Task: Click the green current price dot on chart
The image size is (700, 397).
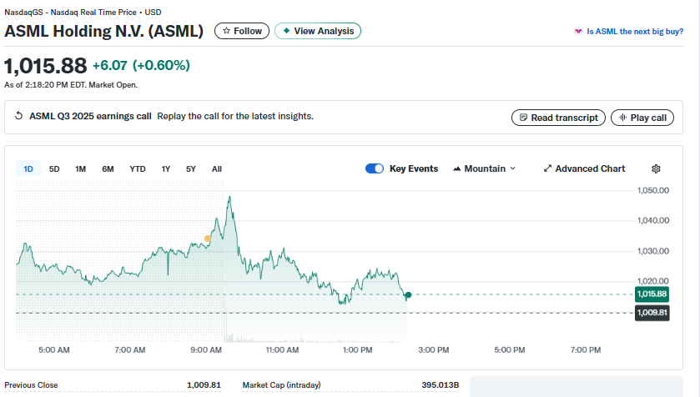Action: click(x=408, y=294)
